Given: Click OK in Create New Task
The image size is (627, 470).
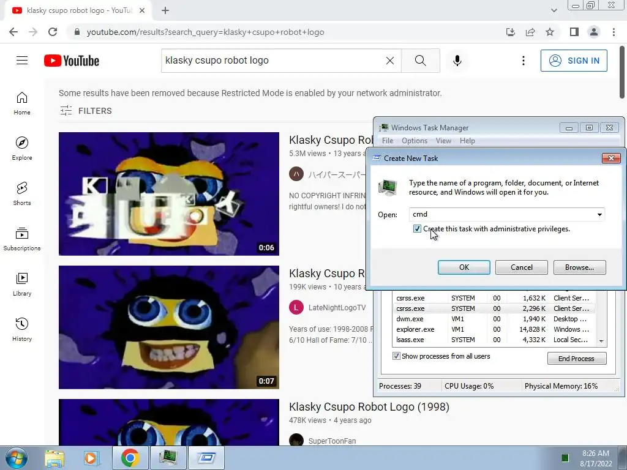Looking at the screenshot, I should (x=464, y=267).
